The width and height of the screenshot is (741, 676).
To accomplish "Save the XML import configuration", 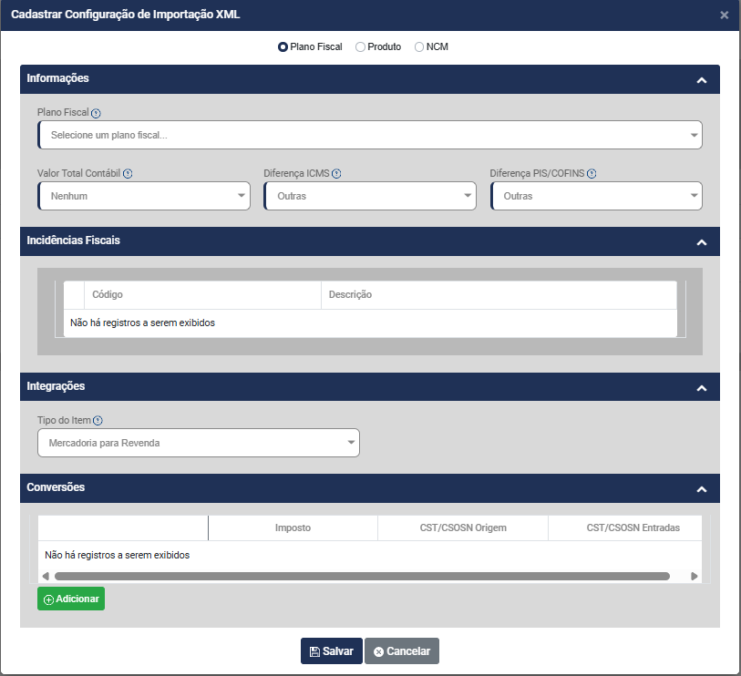I will tap(331, 651).
